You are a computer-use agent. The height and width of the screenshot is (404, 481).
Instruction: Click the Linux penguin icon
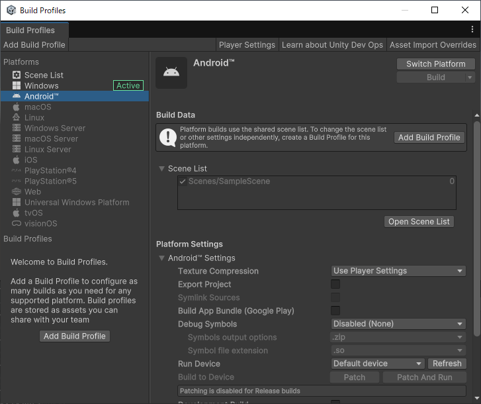[17, 117]
